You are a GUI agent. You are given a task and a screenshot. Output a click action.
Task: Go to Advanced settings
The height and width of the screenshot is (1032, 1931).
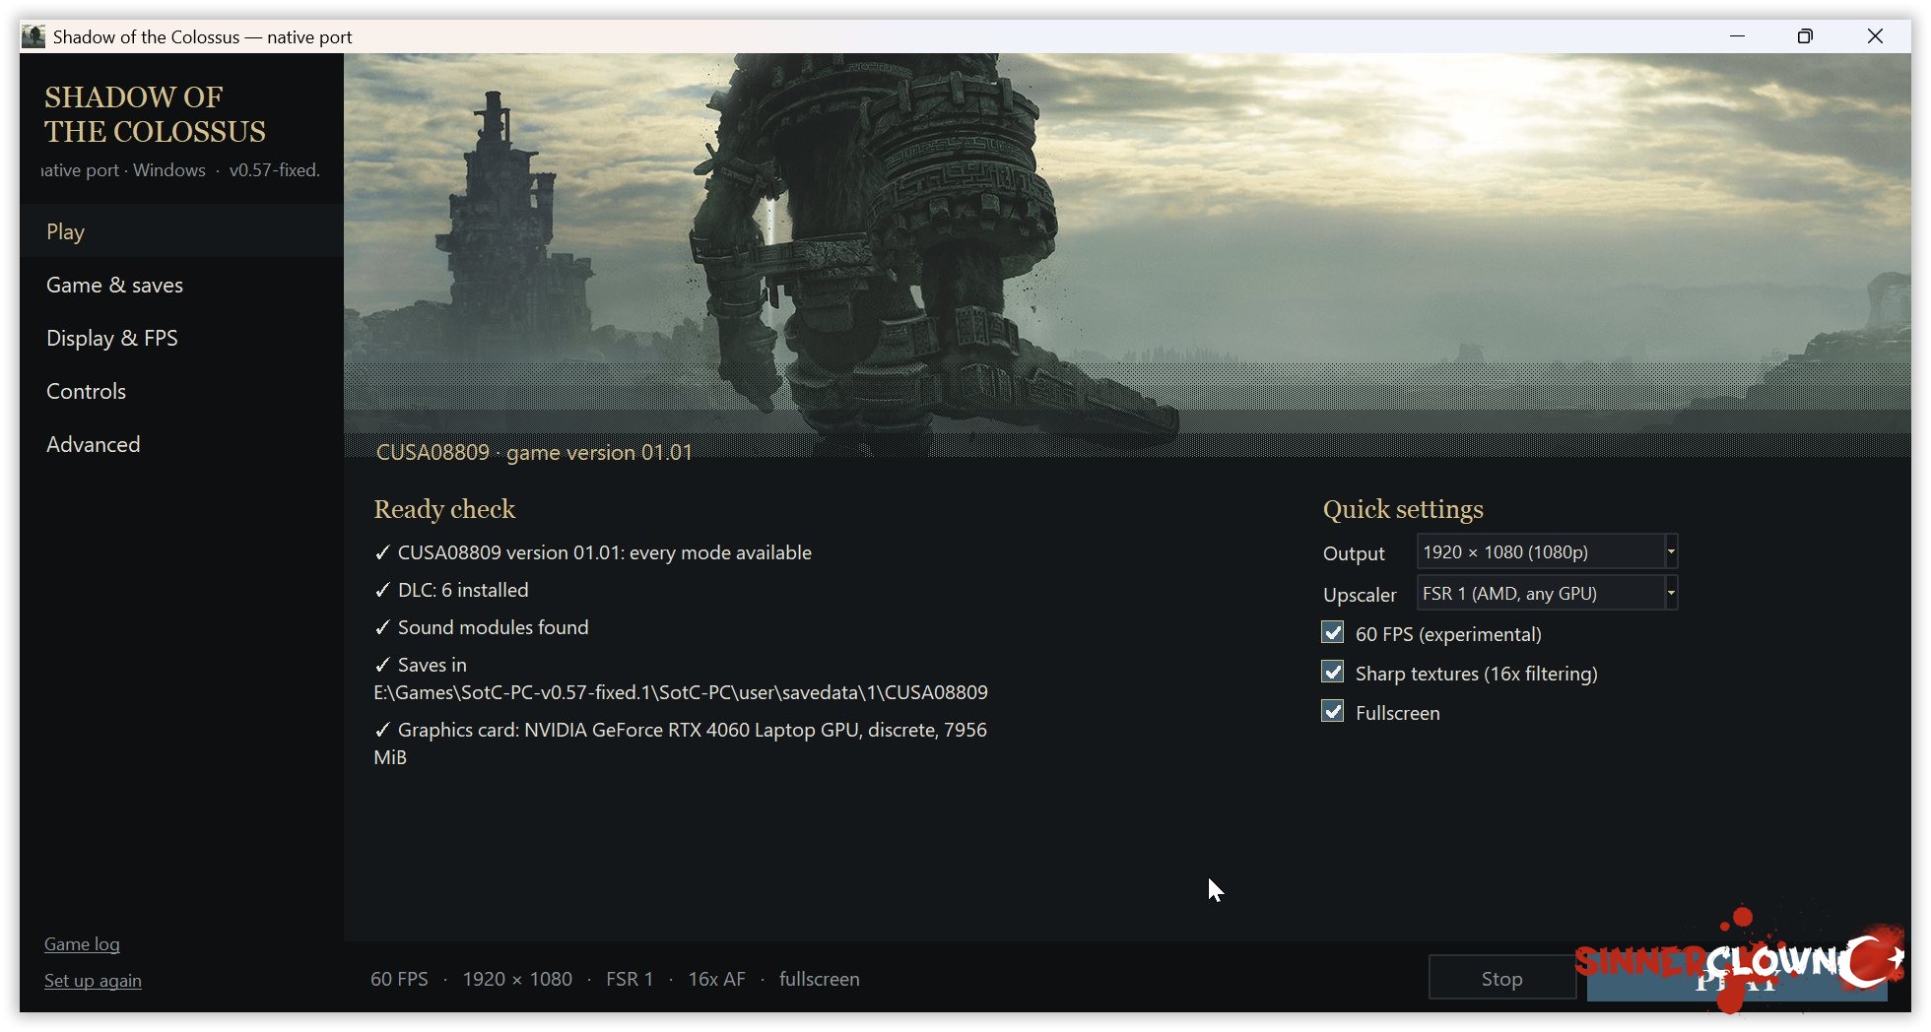click(x=181, y=444)
